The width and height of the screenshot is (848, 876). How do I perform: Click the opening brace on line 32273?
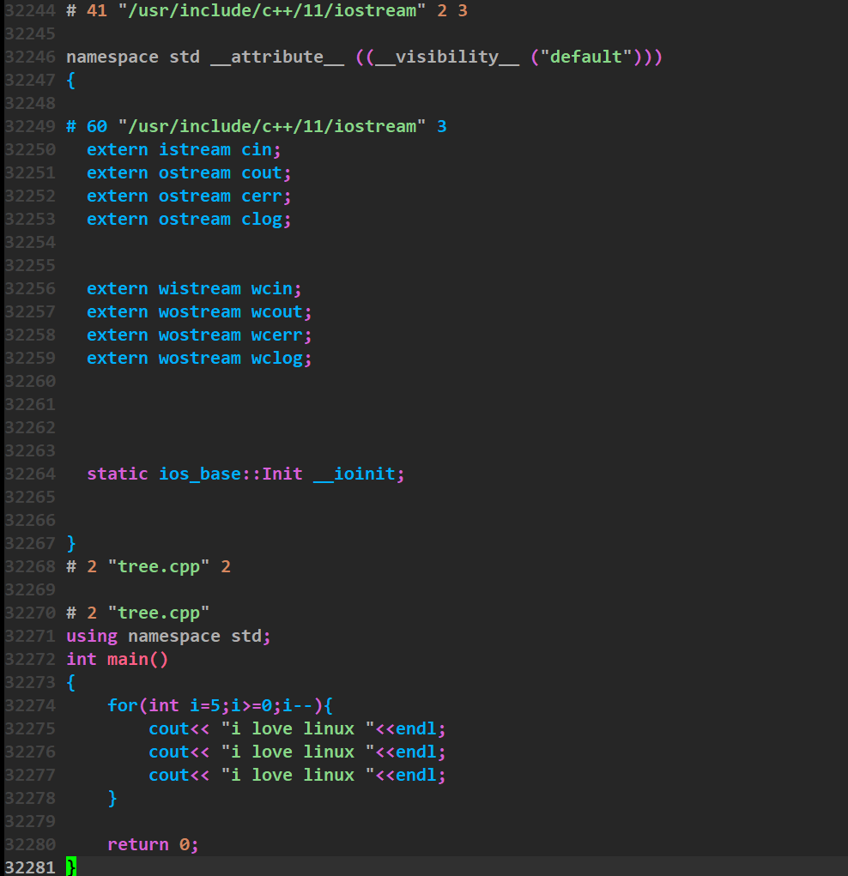click(71, 683)
